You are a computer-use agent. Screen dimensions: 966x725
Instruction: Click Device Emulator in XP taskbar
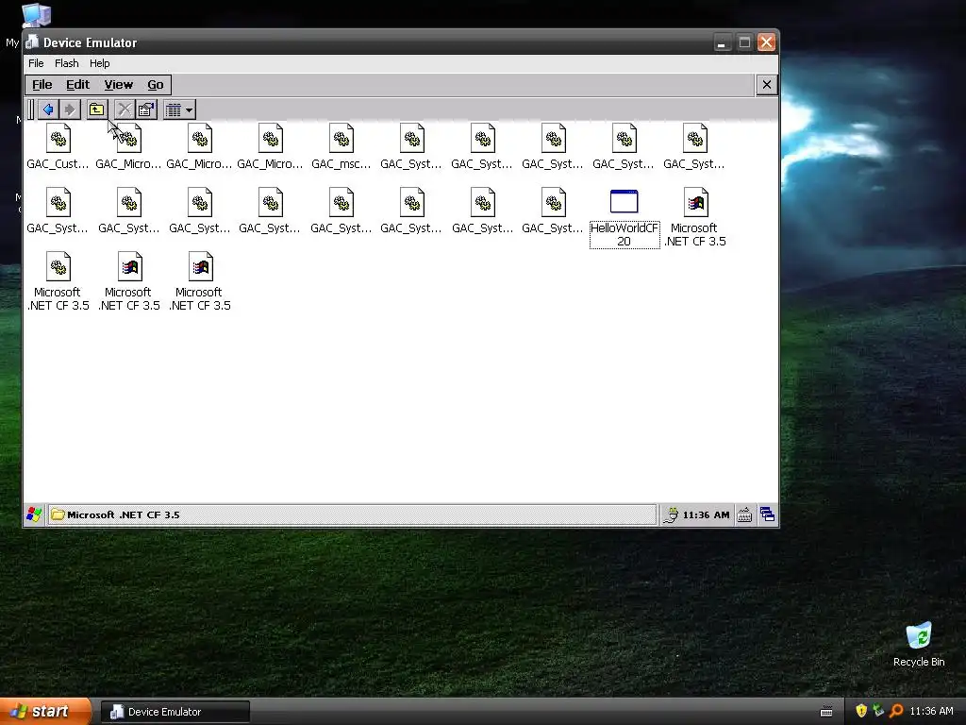[x=175, y=712]
